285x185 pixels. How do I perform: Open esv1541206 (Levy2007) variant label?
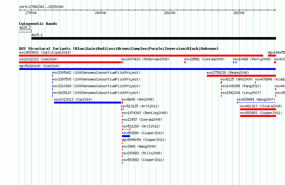click(x=241, y=93)
